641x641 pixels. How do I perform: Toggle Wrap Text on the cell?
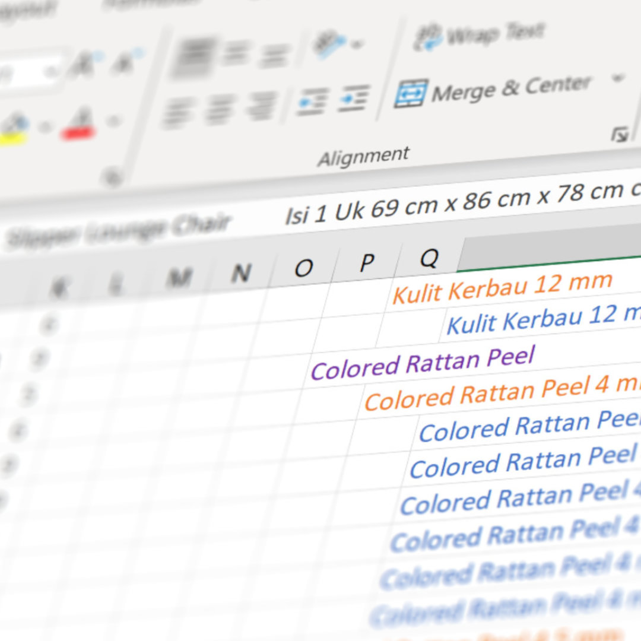[478, 34]
